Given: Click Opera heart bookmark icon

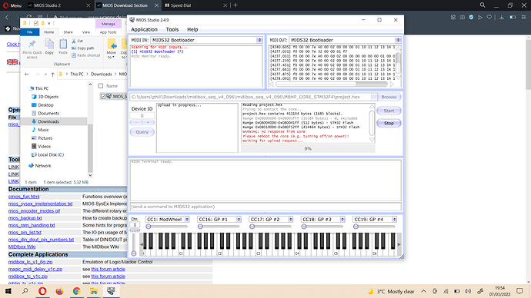Looking at the screenshot, I should coord(489,17).
